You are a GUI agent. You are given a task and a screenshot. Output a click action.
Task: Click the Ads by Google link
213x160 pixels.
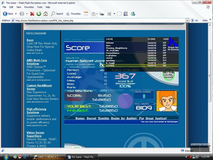36,33
